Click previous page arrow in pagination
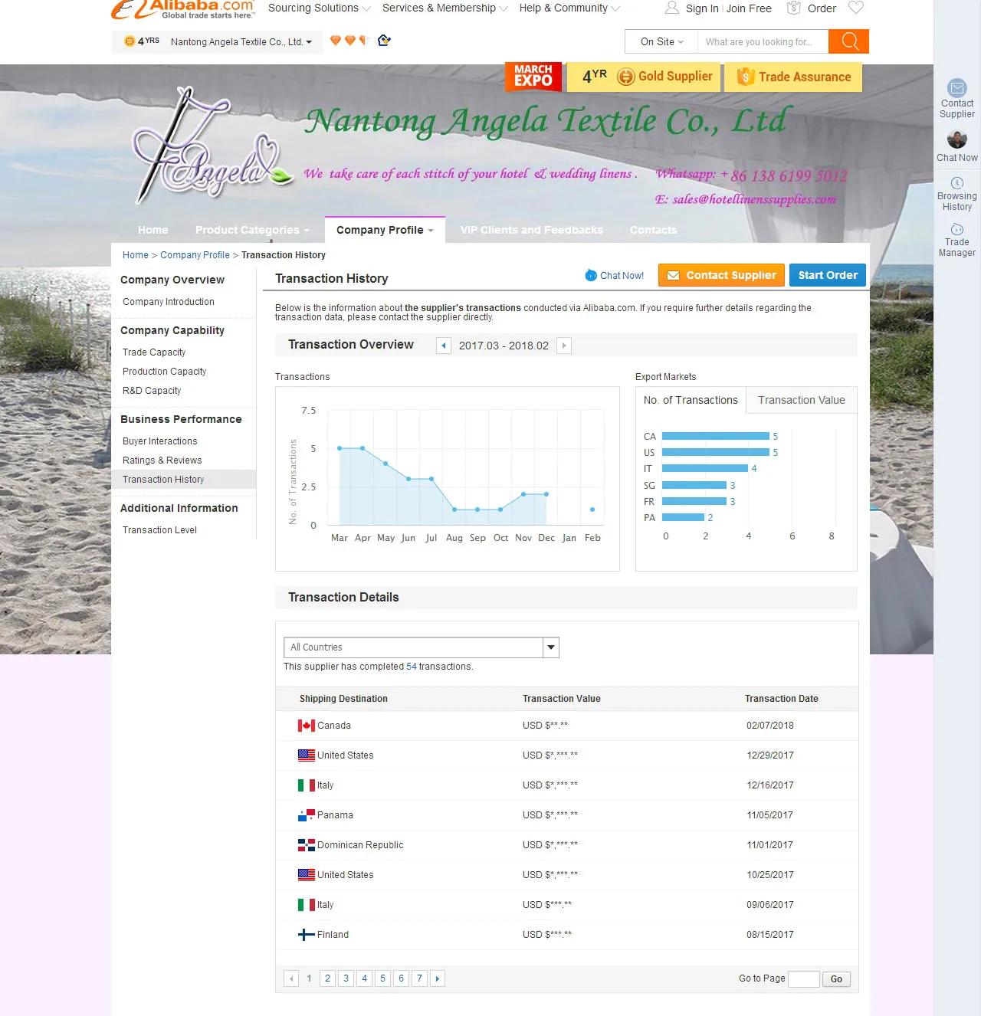This screenshot has height=1016, width=981. point(291,978)
